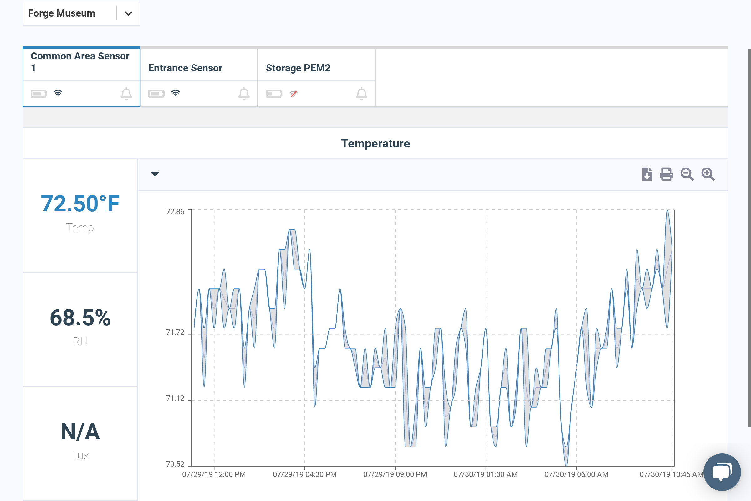751x501 pixels.
Task: Zoom out the temperature graph
Action: (x=687, y=174)
